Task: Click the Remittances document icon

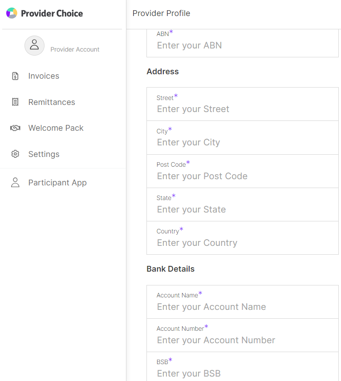Action: pyautogui.click(x=15, y=102)
